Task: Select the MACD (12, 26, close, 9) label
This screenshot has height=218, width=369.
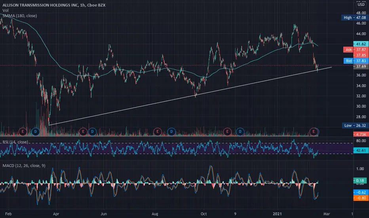Action: [24, 165]
